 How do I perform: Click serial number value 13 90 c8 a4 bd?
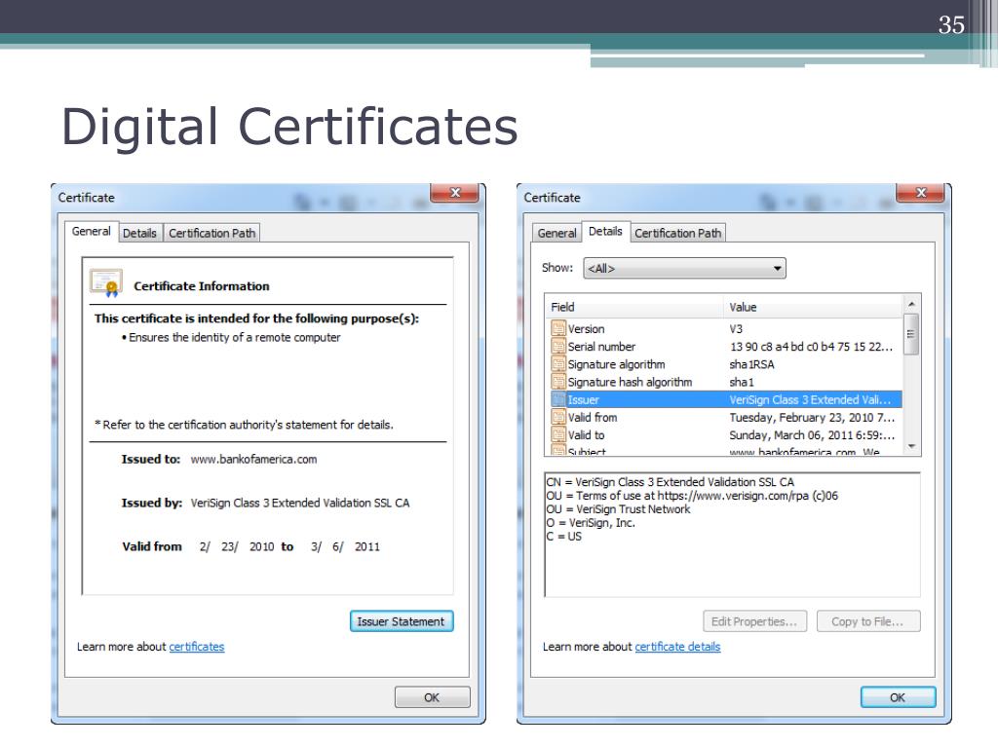pyautogui.click(x=811, y=347)
